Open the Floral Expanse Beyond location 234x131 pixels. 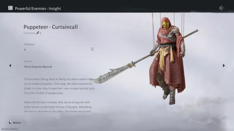[38, 67]
